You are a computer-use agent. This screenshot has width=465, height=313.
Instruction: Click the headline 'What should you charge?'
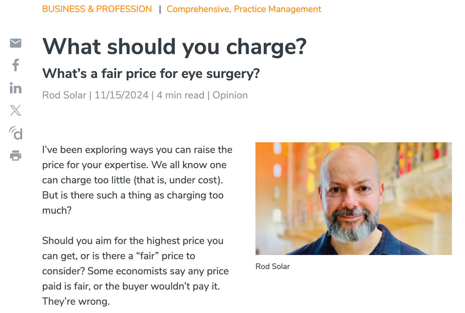[x=174, y=46]
